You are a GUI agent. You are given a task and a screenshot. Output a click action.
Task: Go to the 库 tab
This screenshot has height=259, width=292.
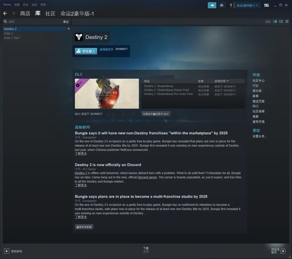click(38, 14)
